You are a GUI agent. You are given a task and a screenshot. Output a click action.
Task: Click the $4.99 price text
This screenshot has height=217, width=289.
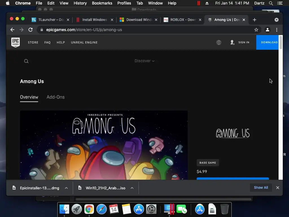tap(202, 172)
